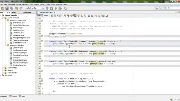Click the Debug Project icon
This screenshot has height=101, width=180.
pos(60,8)
